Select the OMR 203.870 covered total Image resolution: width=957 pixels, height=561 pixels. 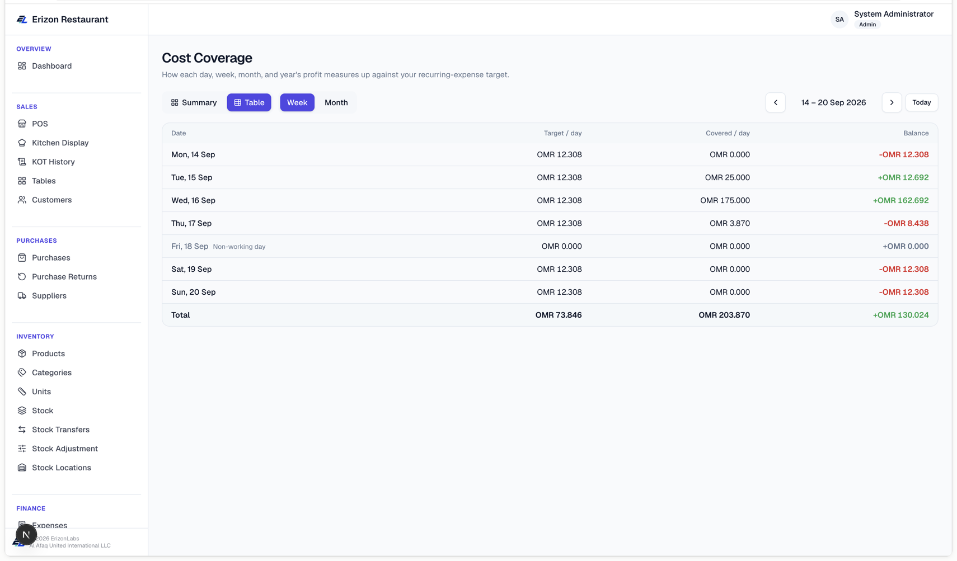pyautogui.click(x=724, y=315)
